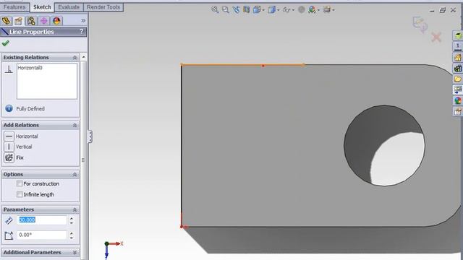
Task: Open View Palette task pane tab
Action: [x=458, y=90]
